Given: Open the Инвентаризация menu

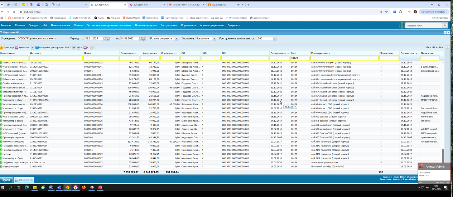Looking at the screenshot, I should point(61,25).
